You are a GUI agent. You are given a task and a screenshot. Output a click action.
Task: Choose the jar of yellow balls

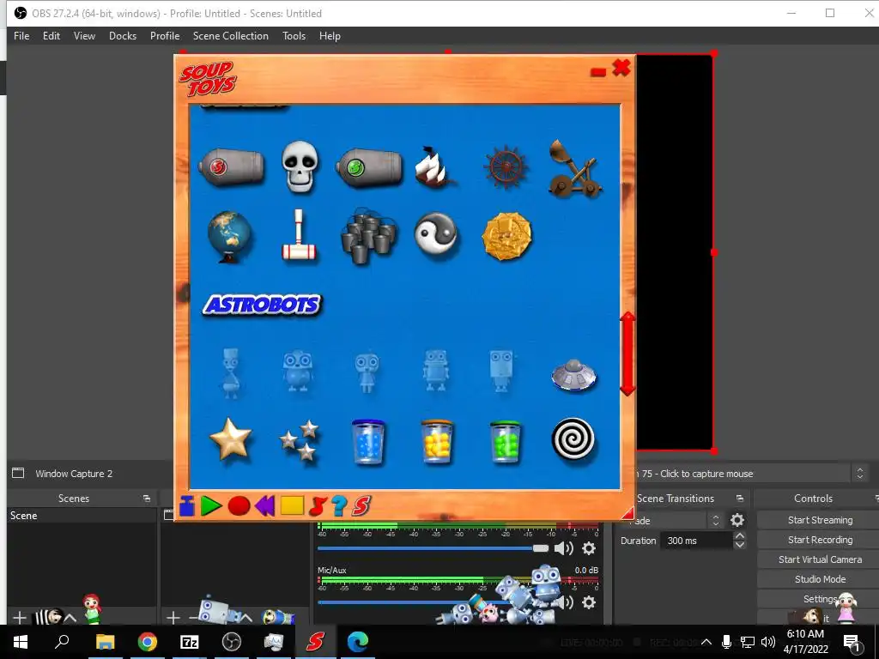click(437, 442)
